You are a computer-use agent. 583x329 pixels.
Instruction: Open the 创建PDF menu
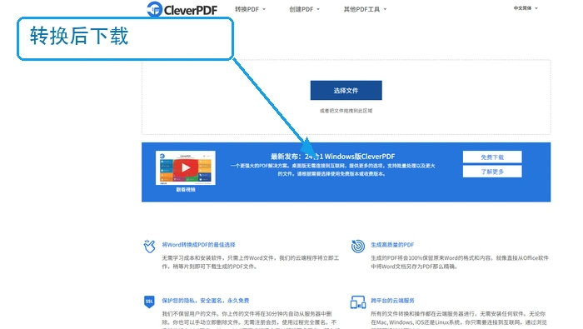tap(304, 9)
